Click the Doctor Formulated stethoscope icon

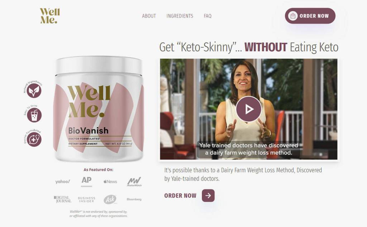point(34,140)
